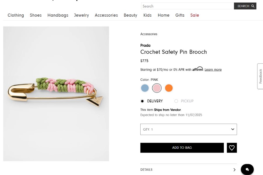Open the Feedback side tab
Screen dimensions: 263x175
point(260,76)
